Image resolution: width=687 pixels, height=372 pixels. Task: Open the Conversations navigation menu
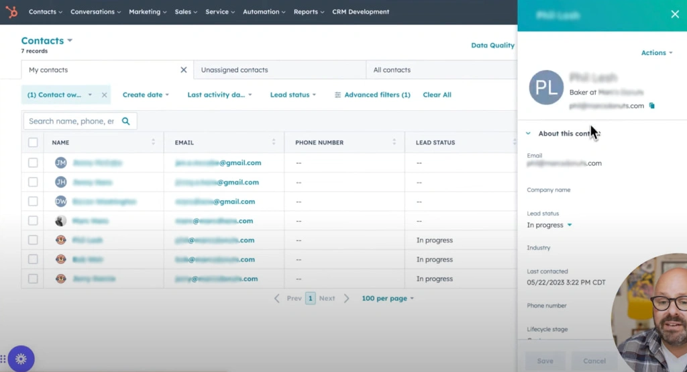point(95,12)
